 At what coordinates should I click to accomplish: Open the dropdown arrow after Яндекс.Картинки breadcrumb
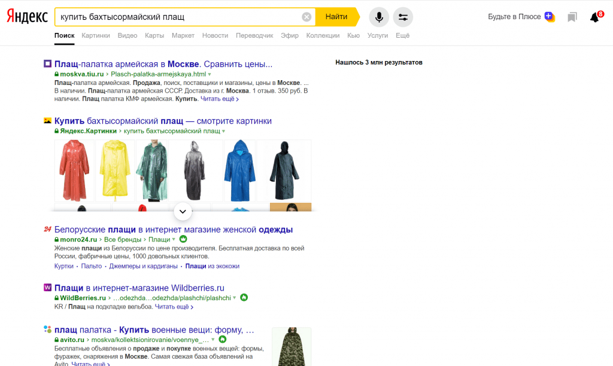click(x=224, y=131)
